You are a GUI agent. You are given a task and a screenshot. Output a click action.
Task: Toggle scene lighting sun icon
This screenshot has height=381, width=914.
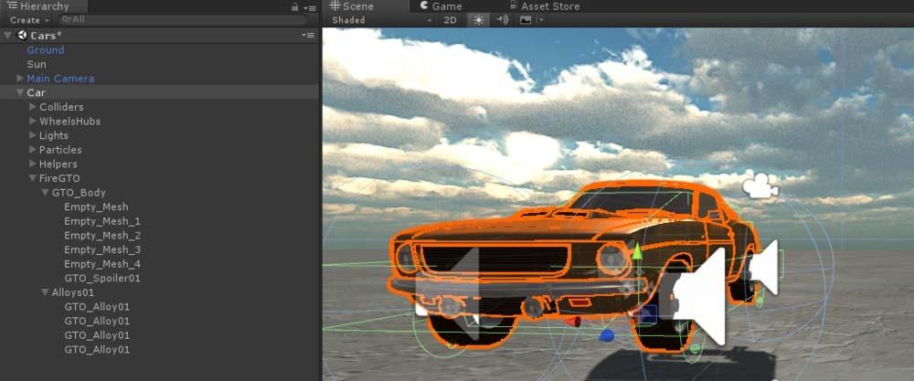pos(477,20)
